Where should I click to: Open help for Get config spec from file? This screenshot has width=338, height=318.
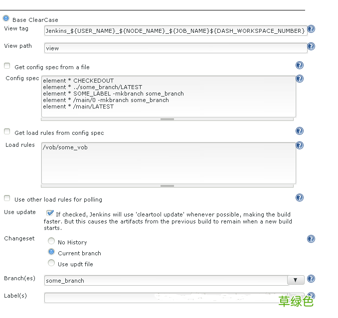(x=300, y=65)
